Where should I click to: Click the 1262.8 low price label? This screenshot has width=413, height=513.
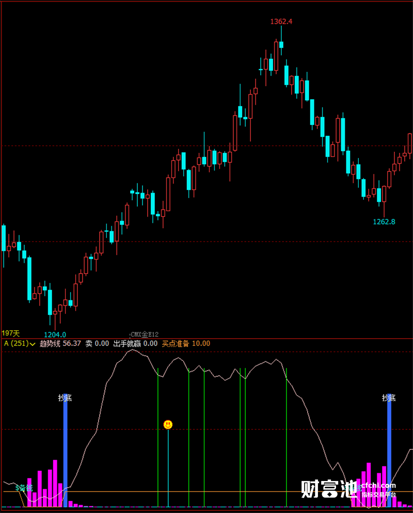pyautogui.click(x=384, y=222)
